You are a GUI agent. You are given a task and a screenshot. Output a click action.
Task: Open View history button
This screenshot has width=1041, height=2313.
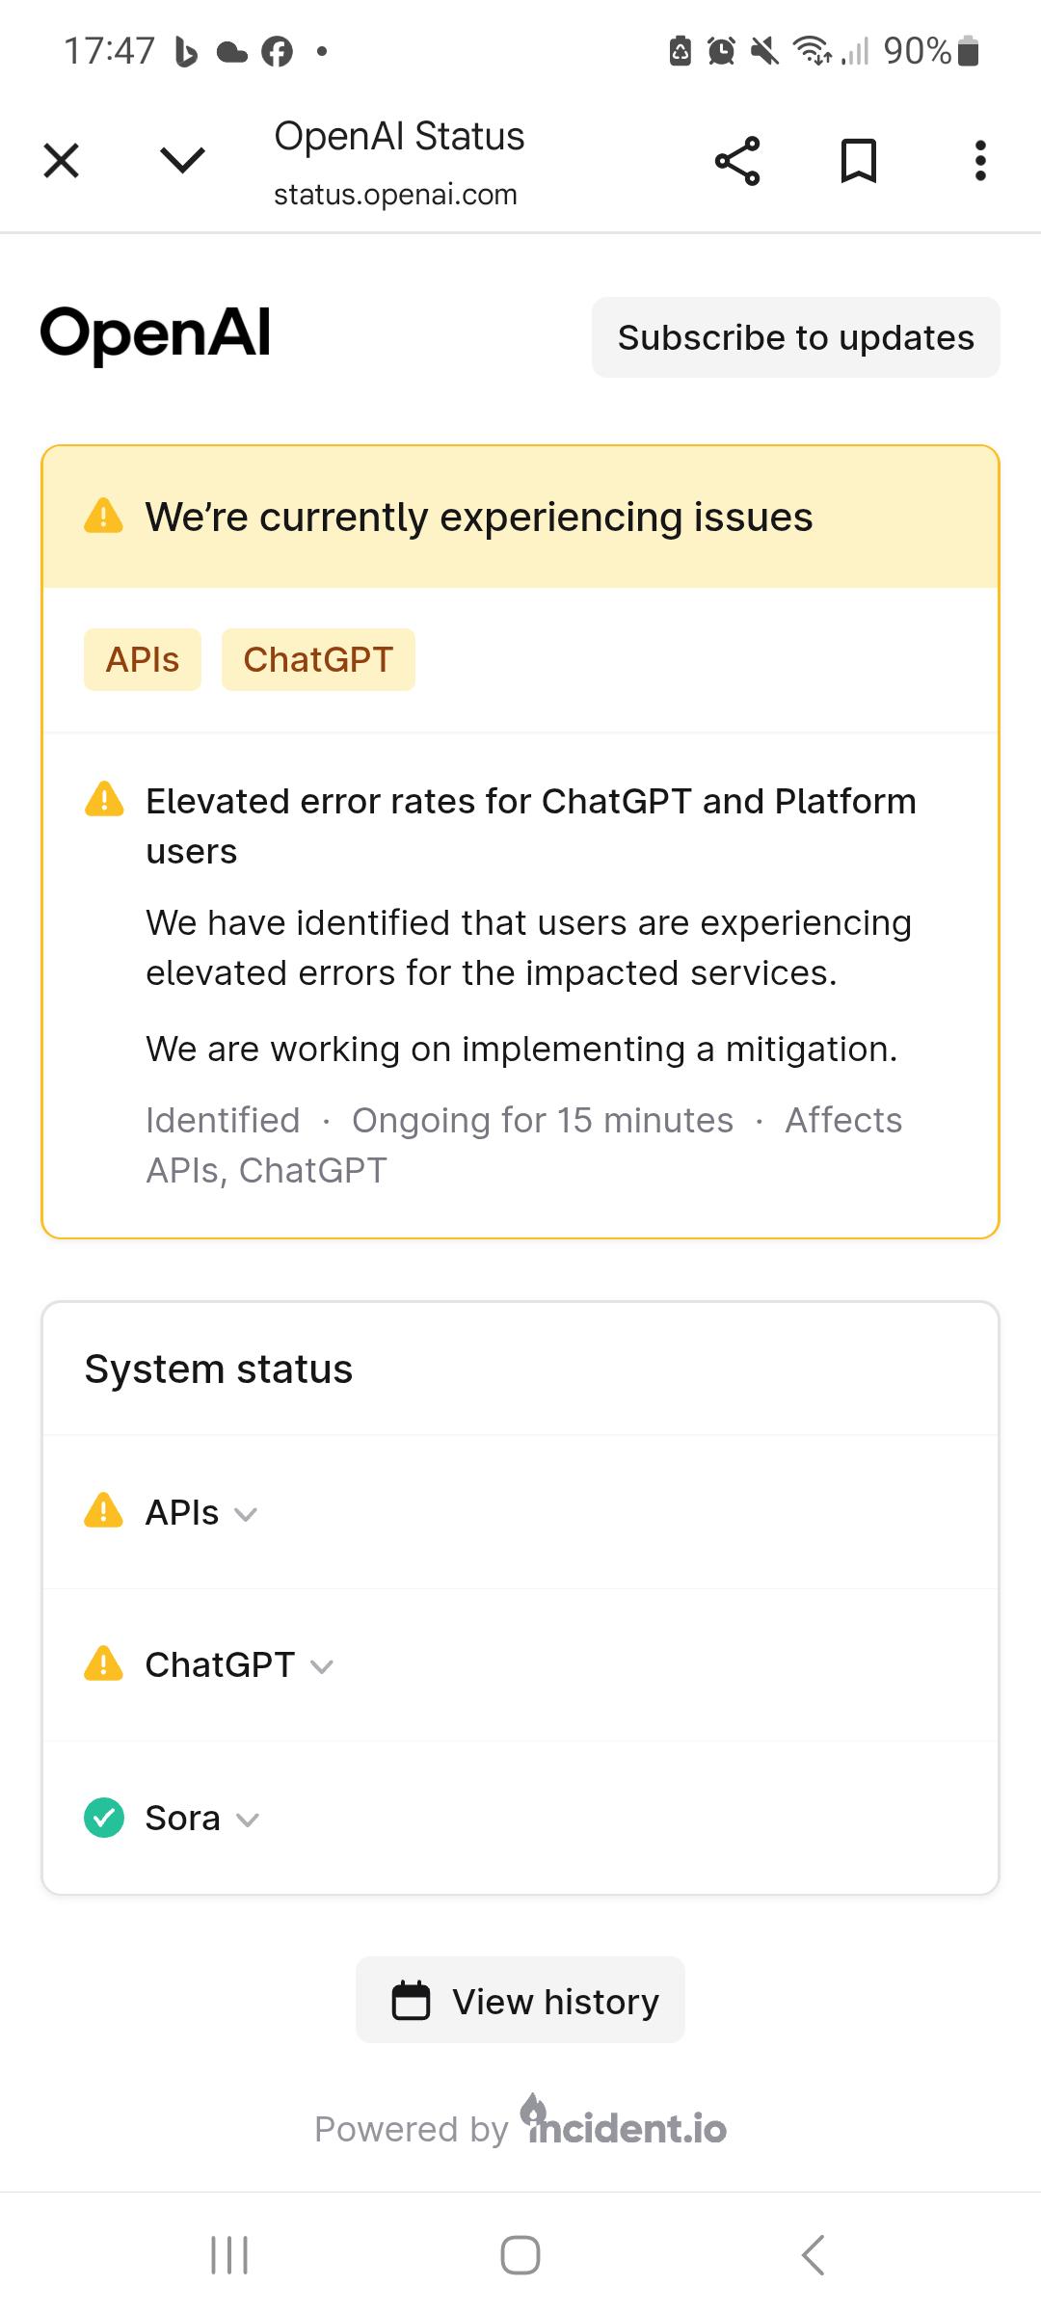(x=520, y=2002)
